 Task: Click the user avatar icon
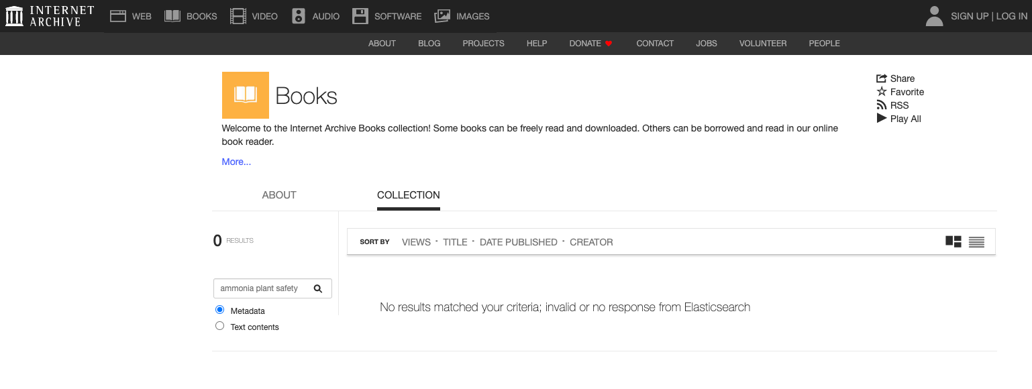click(934, 16)
